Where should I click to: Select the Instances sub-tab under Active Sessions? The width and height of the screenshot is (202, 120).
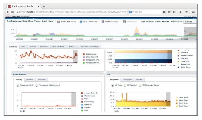[41, 80]
